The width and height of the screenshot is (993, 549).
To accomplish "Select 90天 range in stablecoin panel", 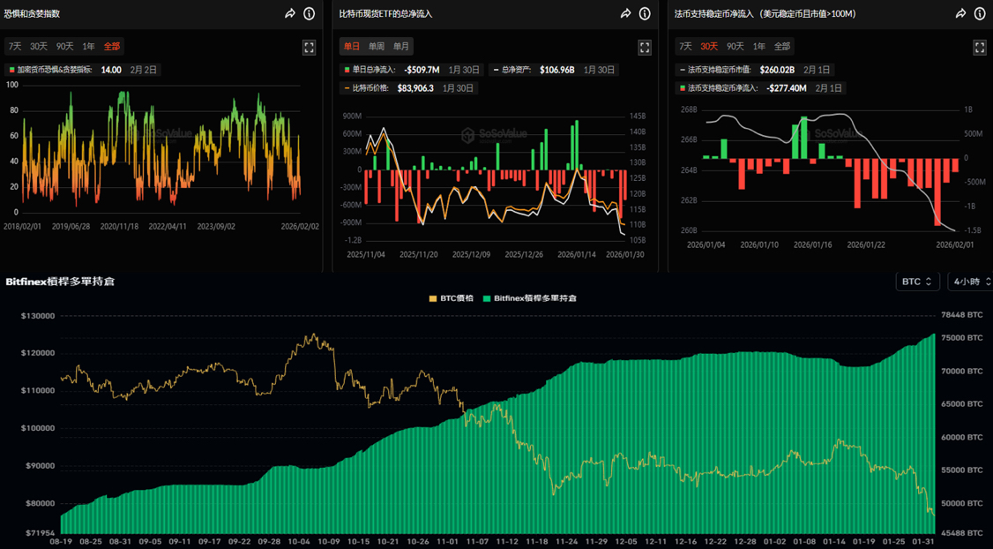I will (x=735, y=47).
